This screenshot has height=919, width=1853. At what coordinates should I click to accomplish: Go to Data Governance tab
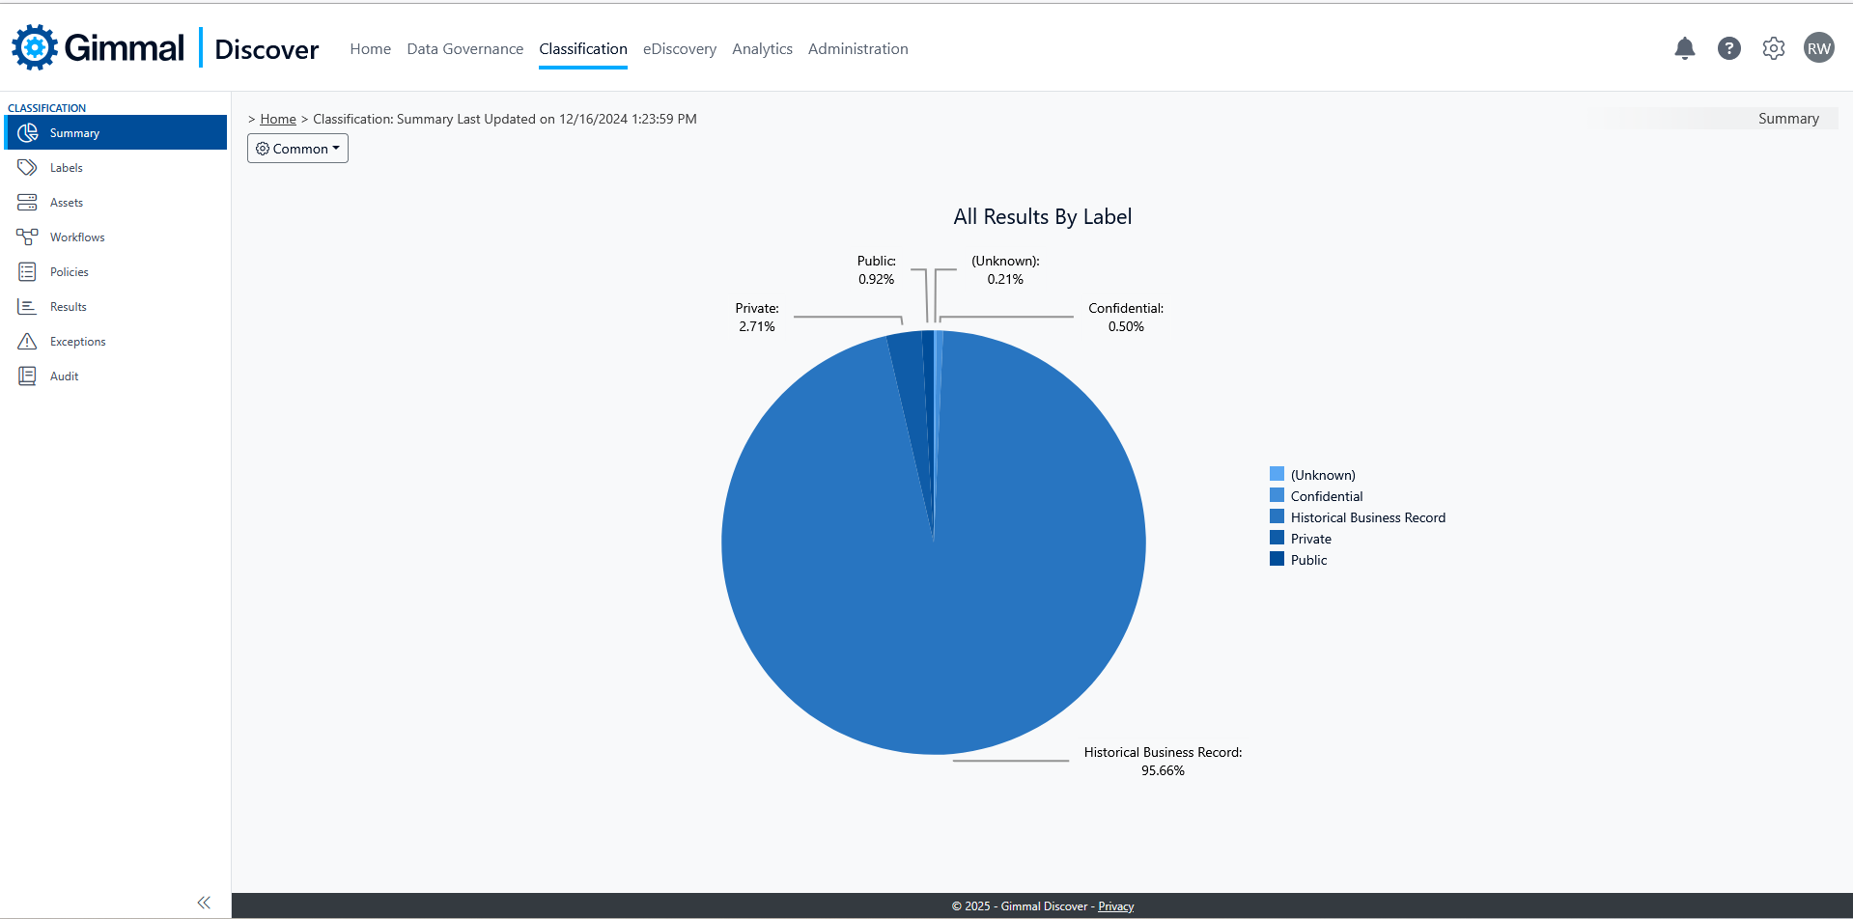(464, 49)
